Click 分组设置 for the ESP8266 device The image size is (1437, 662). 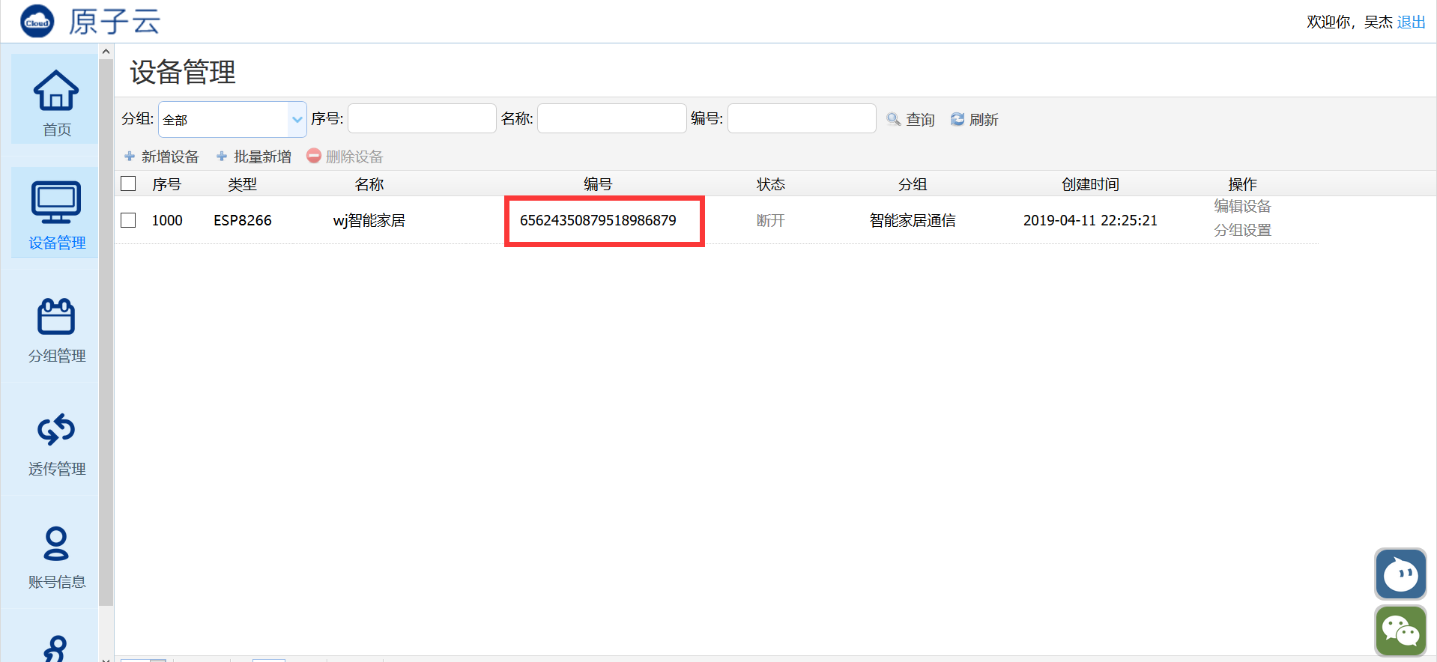(1242, 230)
